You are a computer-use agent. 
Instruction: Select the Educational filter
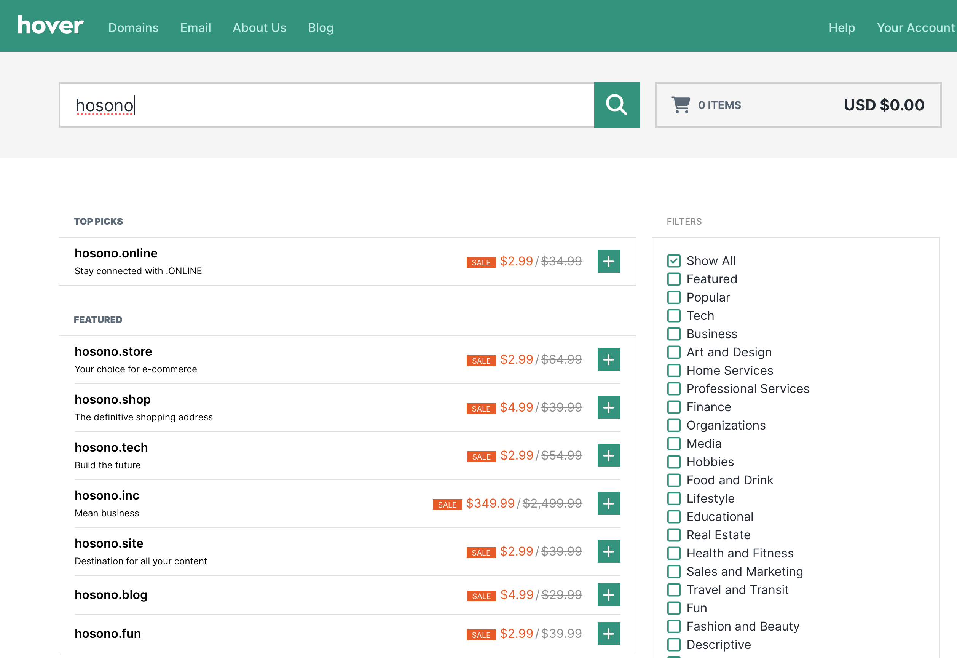click(x=674, y=517)
